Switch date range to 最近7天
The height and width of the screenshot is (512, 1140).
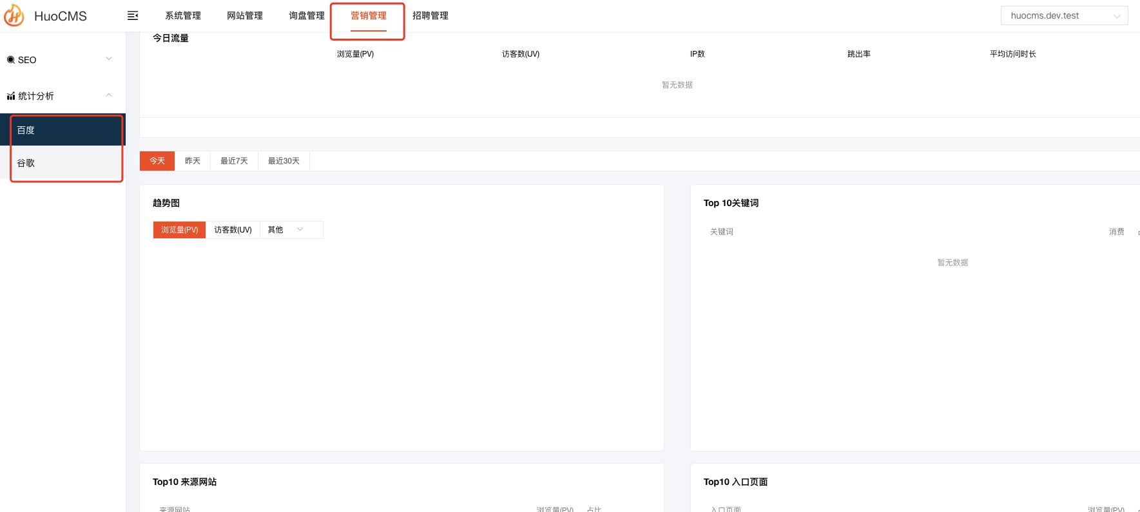(234, 161)
